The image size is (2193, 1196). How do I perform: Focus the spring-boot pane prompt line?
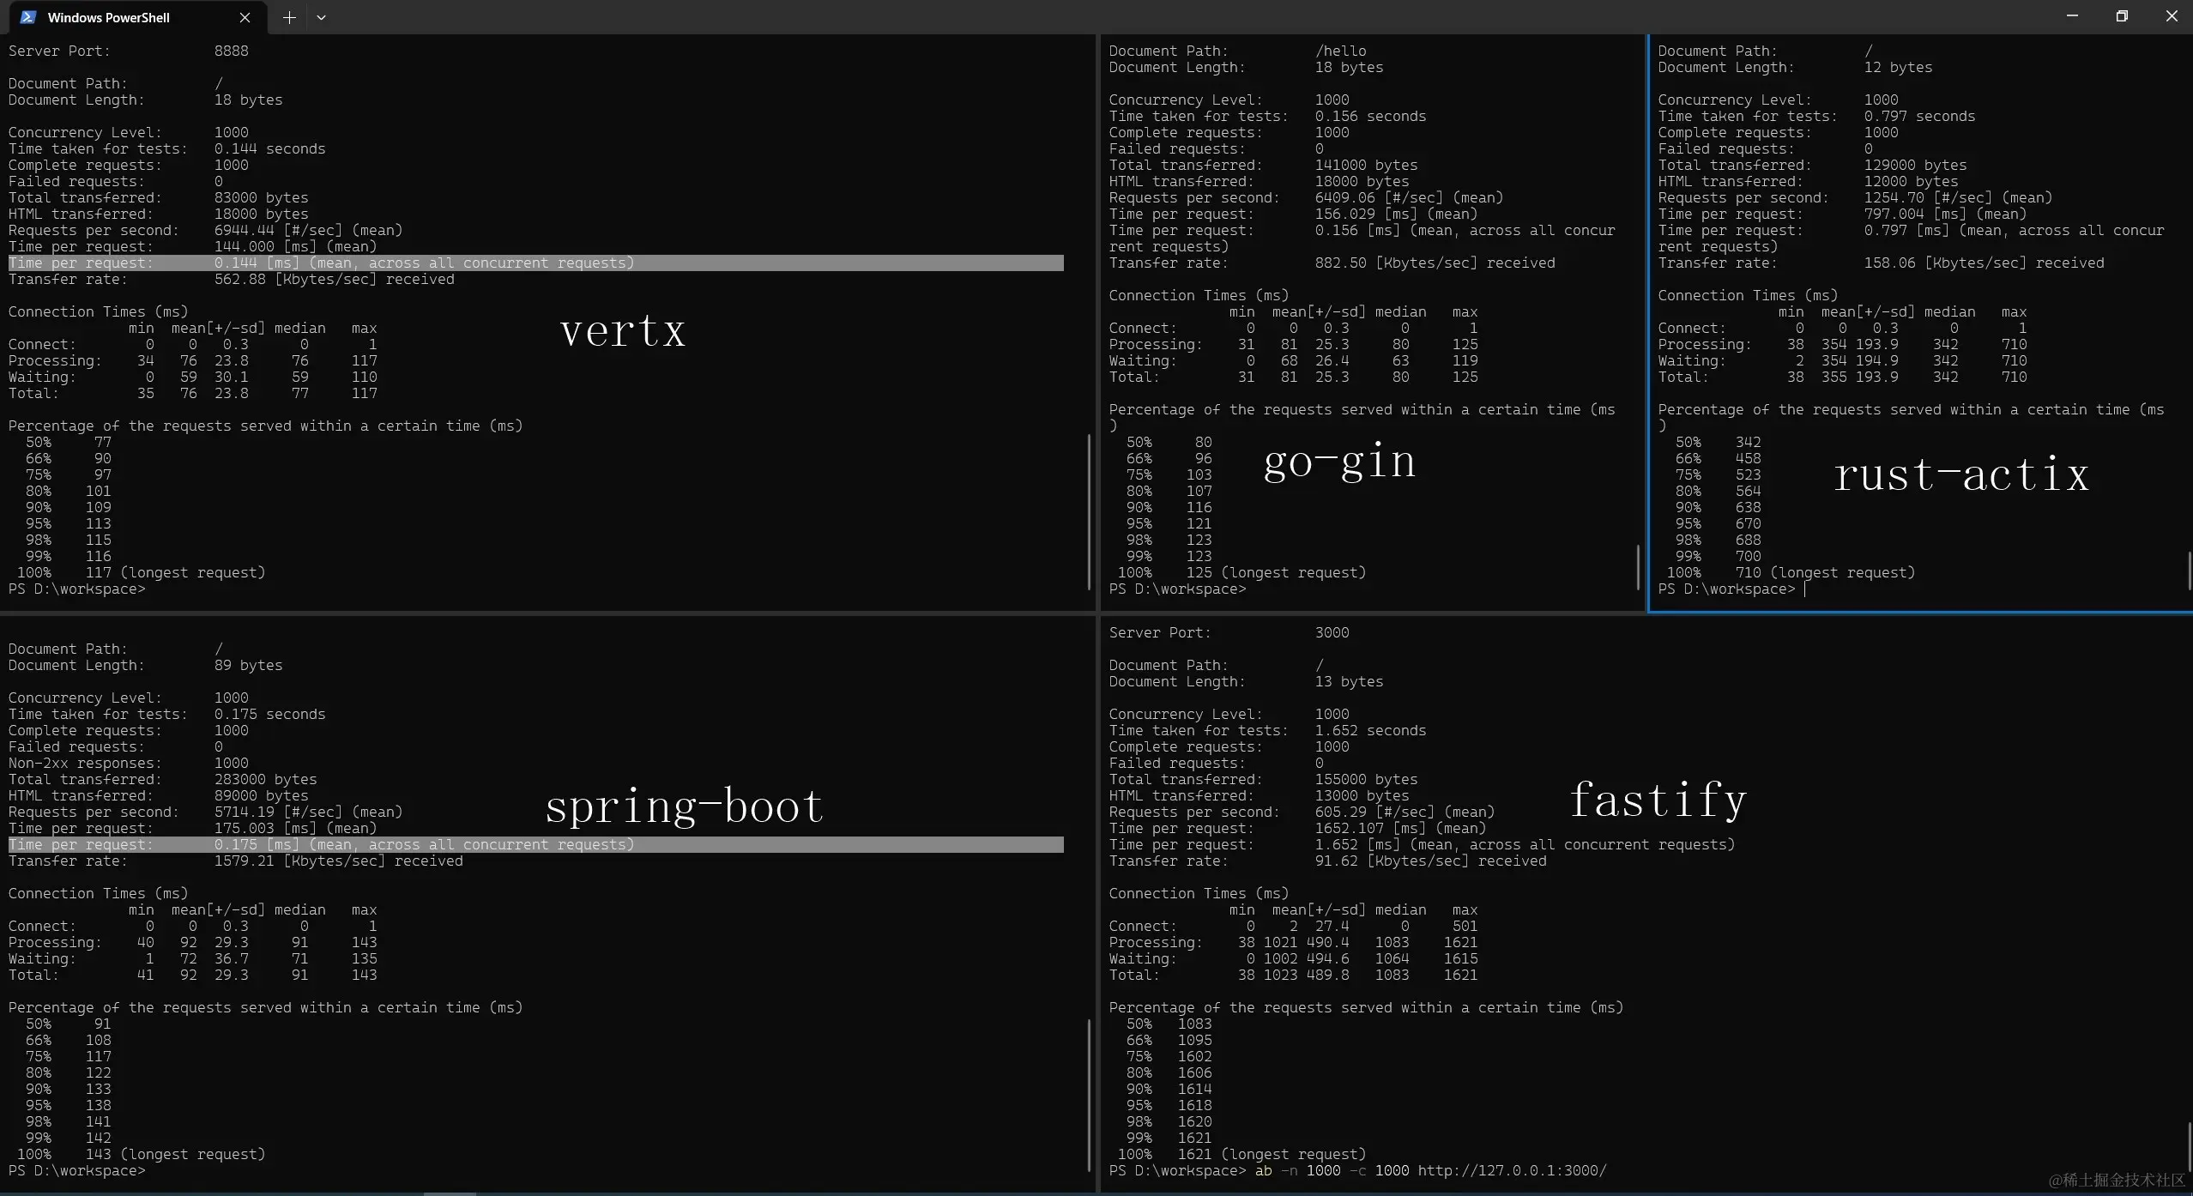(77, 1171)
